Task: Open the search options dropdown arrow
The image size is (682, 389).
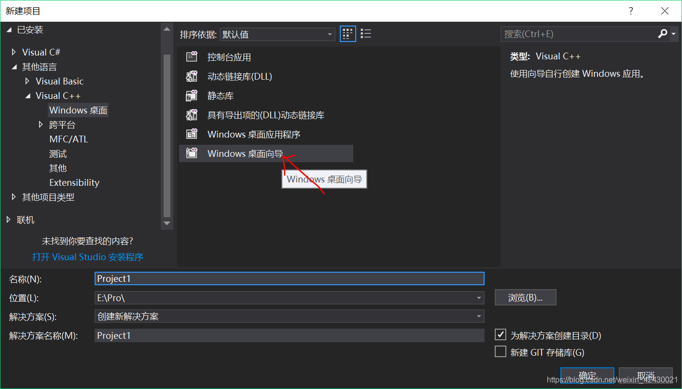Action: [x=673, y=34]
